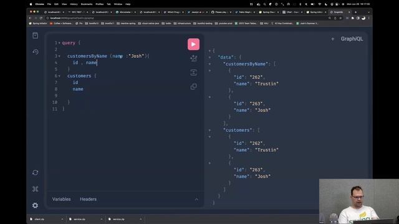The height and width of the screenshot is (224, 399).
Task: Place cursor on query keyword line 1
Action: pyautogui.click(x=69, y=43)
